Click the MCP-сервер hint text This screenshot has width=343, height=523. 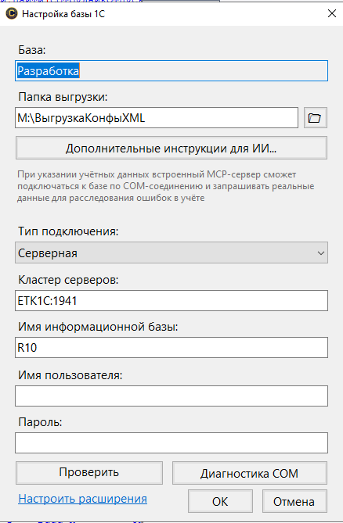click(166, 186)
